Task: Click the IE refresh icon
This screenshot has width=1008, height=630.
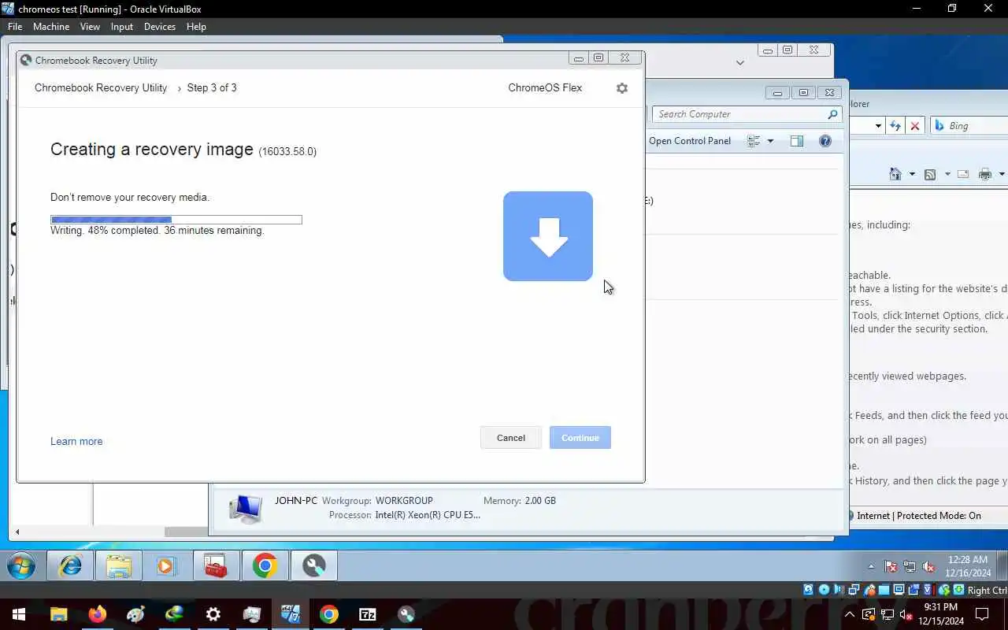Action: tap(895, 126)
